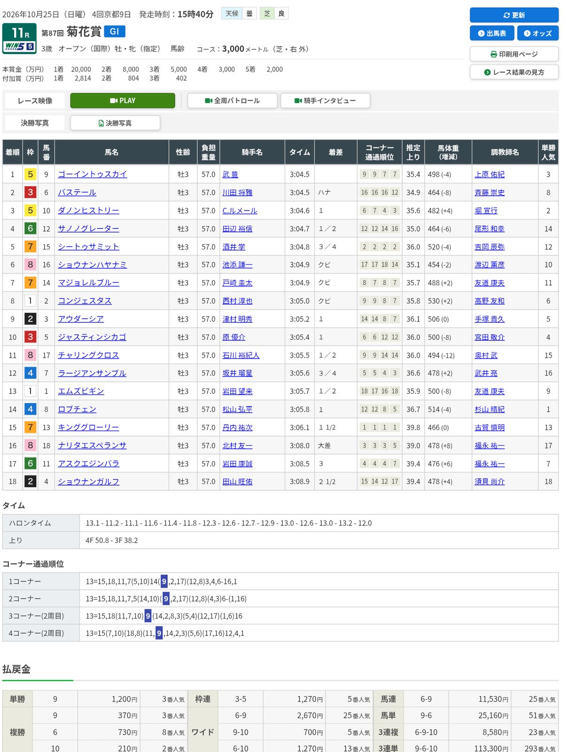Screen dimensions: 566x752
Task: Open jockey 池添 謙一 profile
Action: click(237, 265)
